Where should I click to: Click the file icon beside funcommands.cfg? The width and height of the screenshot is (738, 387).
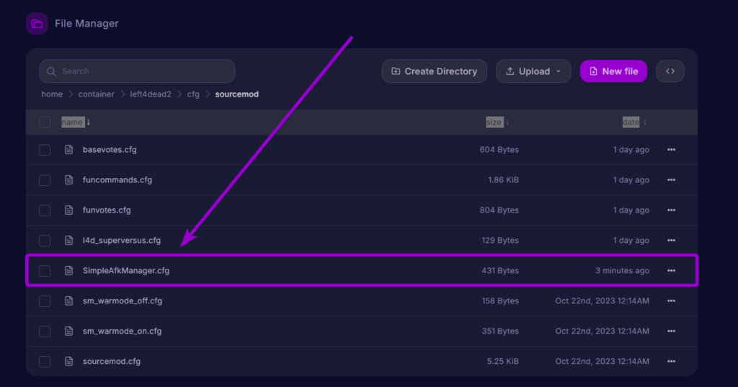tap(69, 180)
